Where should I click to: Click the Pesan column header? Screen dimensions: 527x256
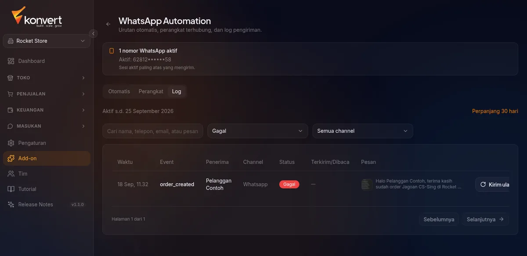(x=368, y=162)
